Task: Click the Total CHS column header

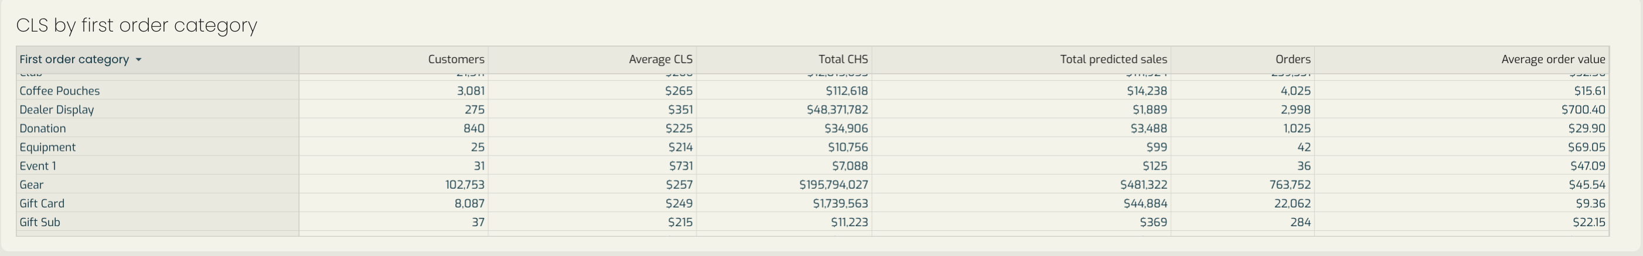Action: (843, 59)
